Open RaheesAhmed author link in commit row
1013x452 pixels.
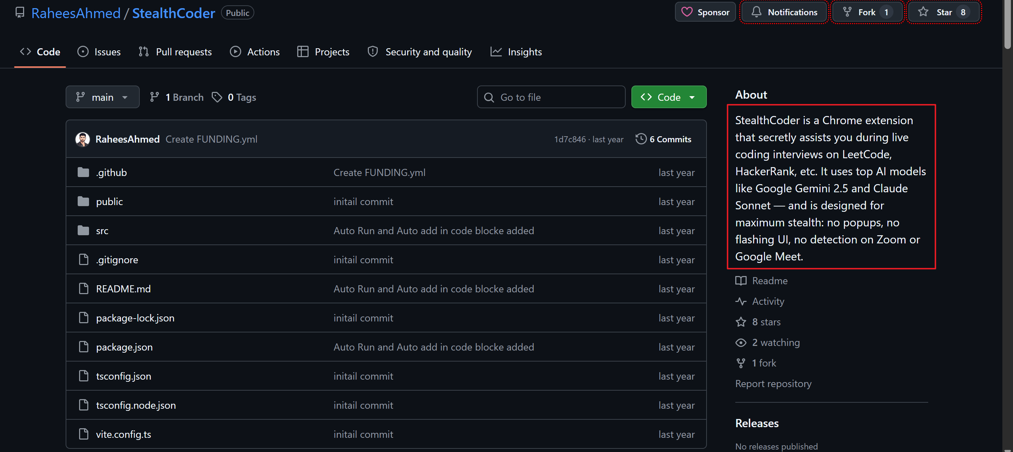click(x=127, y=139)
